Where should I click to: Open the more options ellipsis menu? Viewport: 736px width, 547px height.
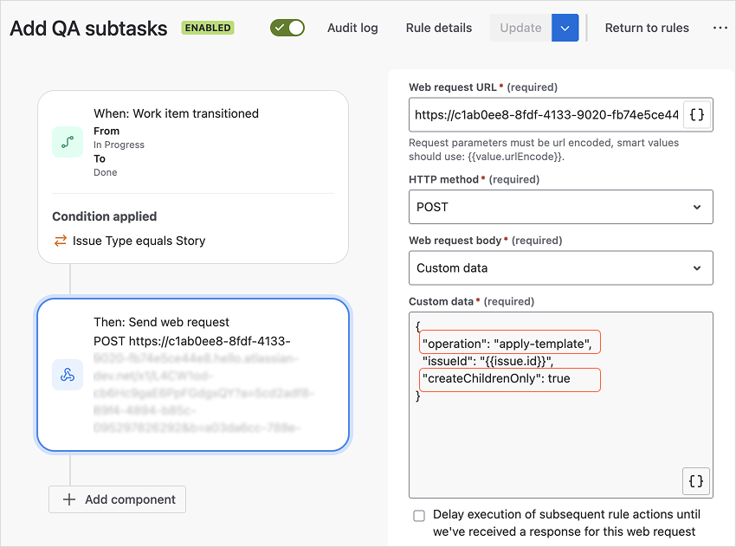(720, 28)
